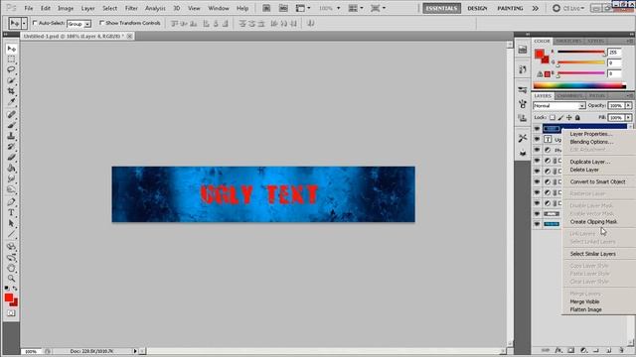
Task: Select the Move tool in the toolbox
Action: click(11, 49)
